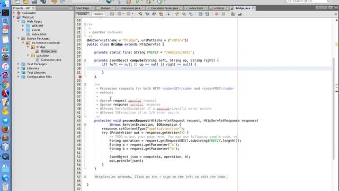The image size is (339, 191).
Task: Click the Comment code icon
Action: pyautogui.click(x=233, y=14)
